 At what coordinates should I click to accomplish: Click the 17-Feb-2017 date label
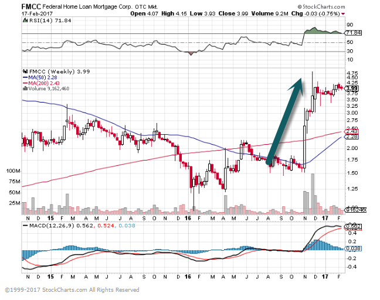[x=37, y=13]
